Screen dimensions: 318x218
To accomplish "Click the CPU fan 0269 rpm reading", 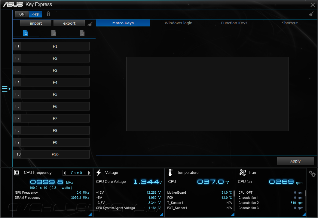I will click(x=286, y=182).
